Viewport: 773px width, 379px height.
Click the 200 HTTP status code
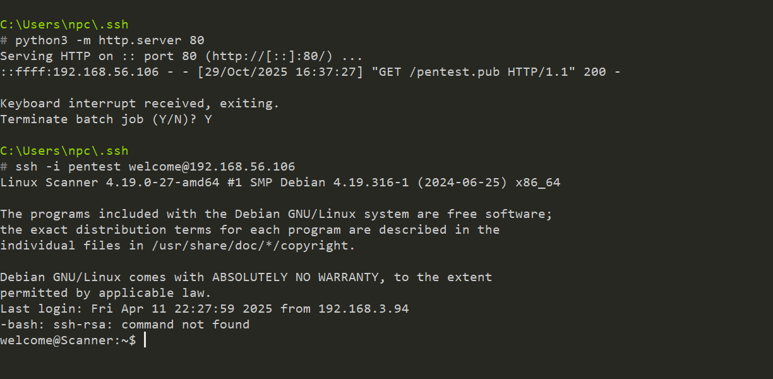tap(594, 72)
